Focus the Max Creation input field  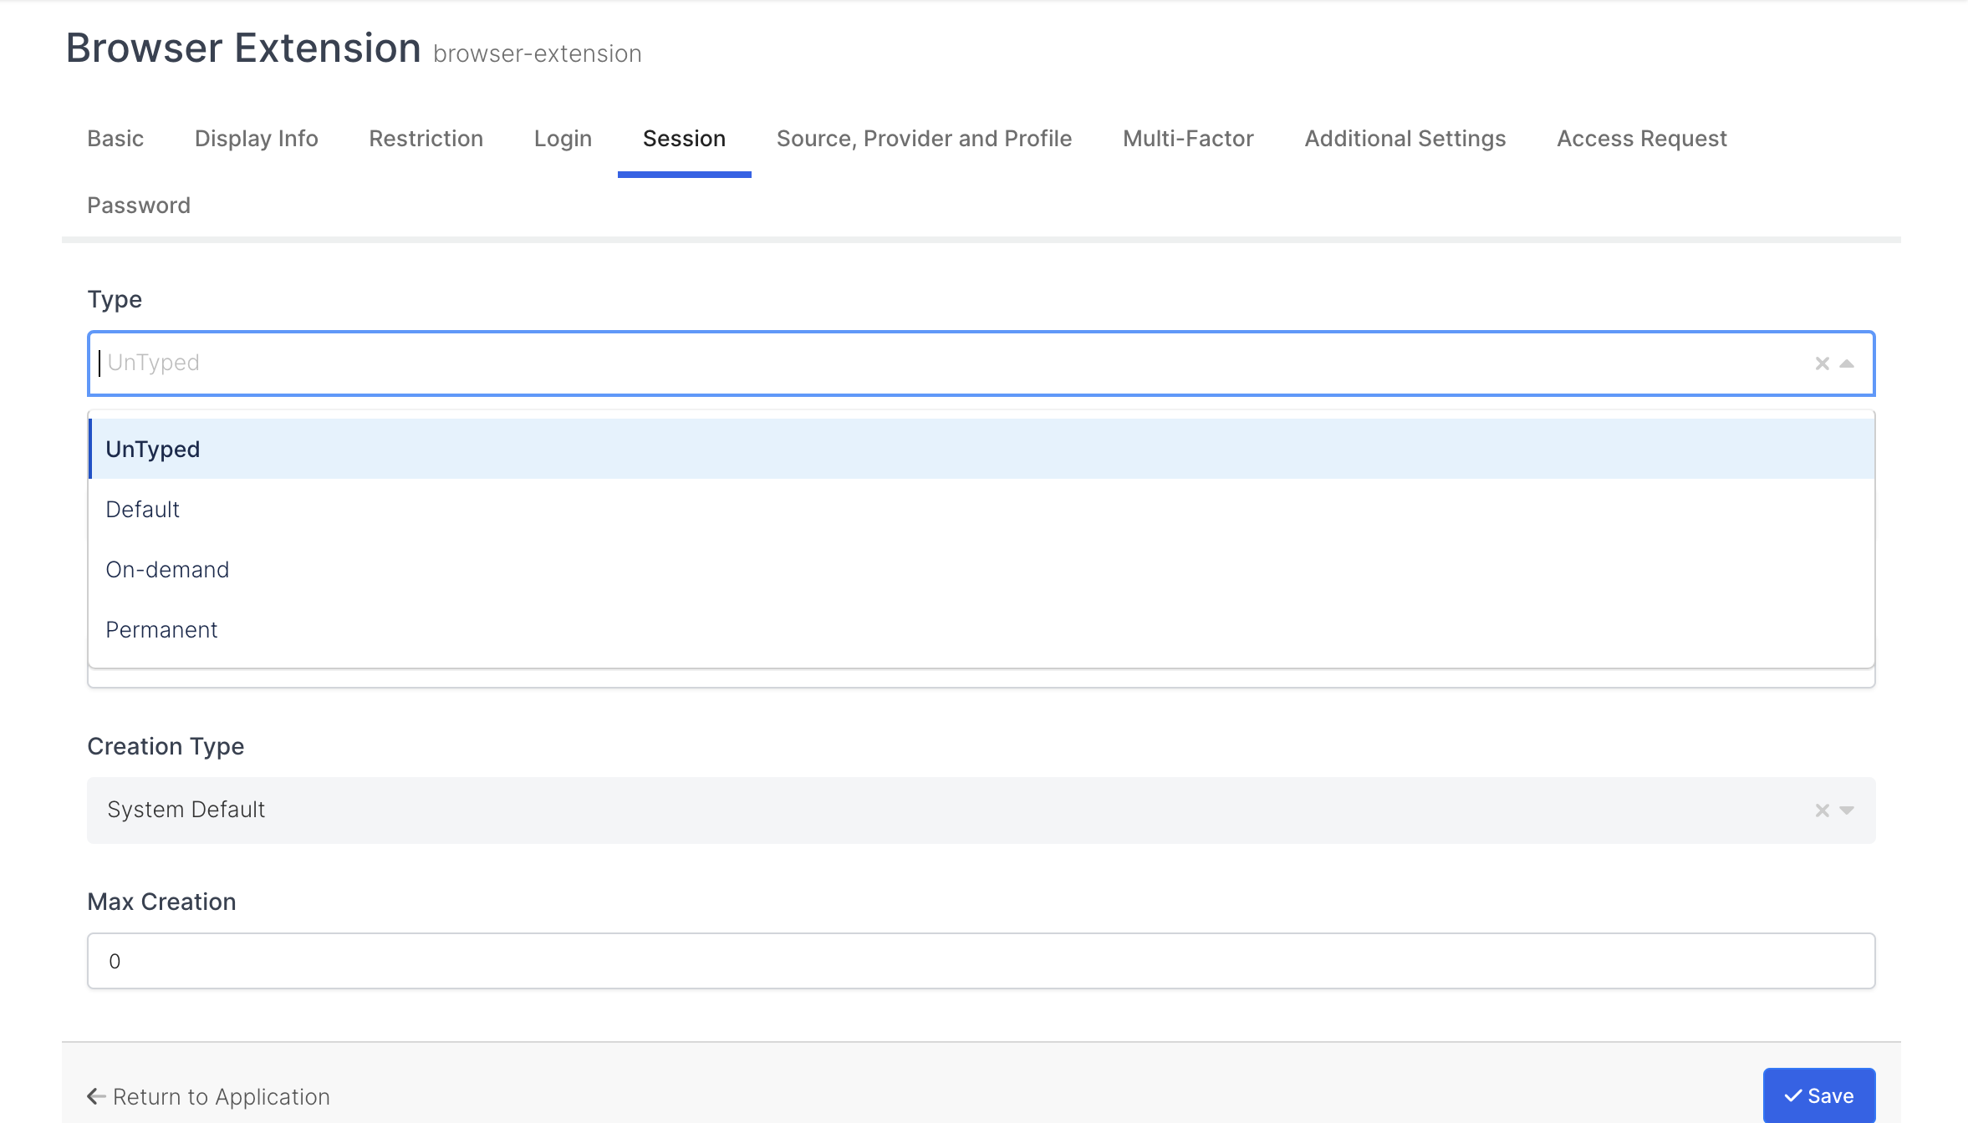tap(981, 961)
